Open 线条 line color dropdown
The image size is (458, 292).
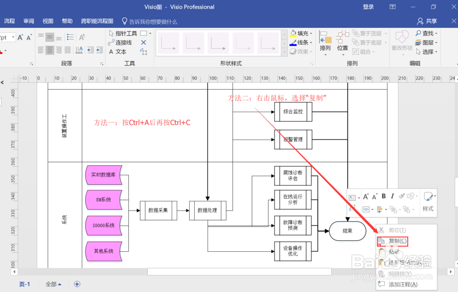tap(311, 43)
